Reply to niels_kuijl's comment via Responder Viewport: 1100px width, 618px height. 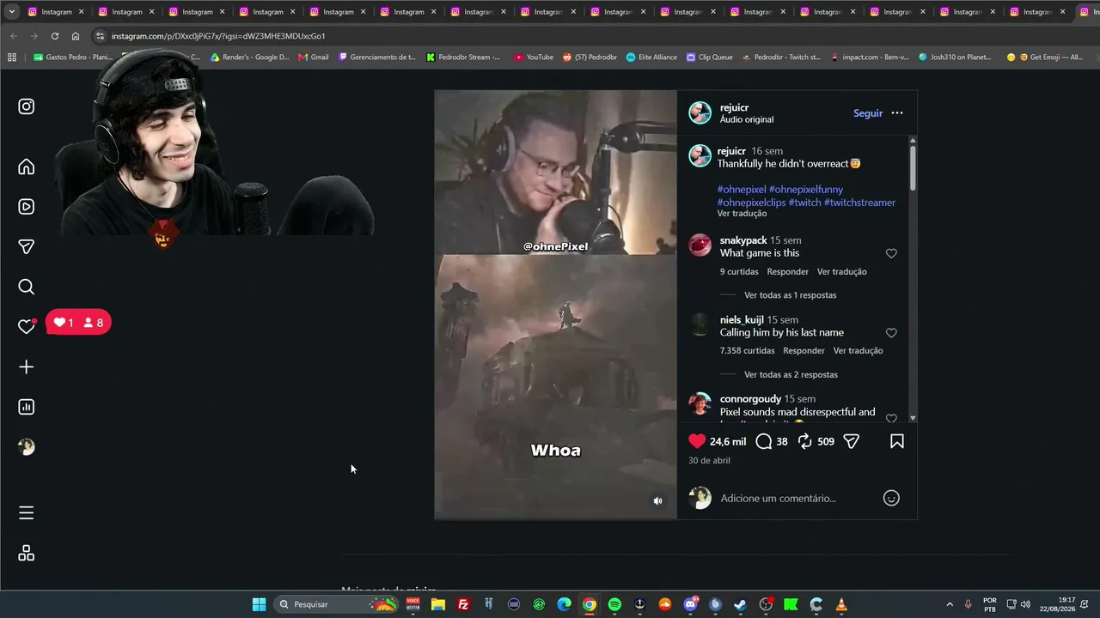(804, 351)
